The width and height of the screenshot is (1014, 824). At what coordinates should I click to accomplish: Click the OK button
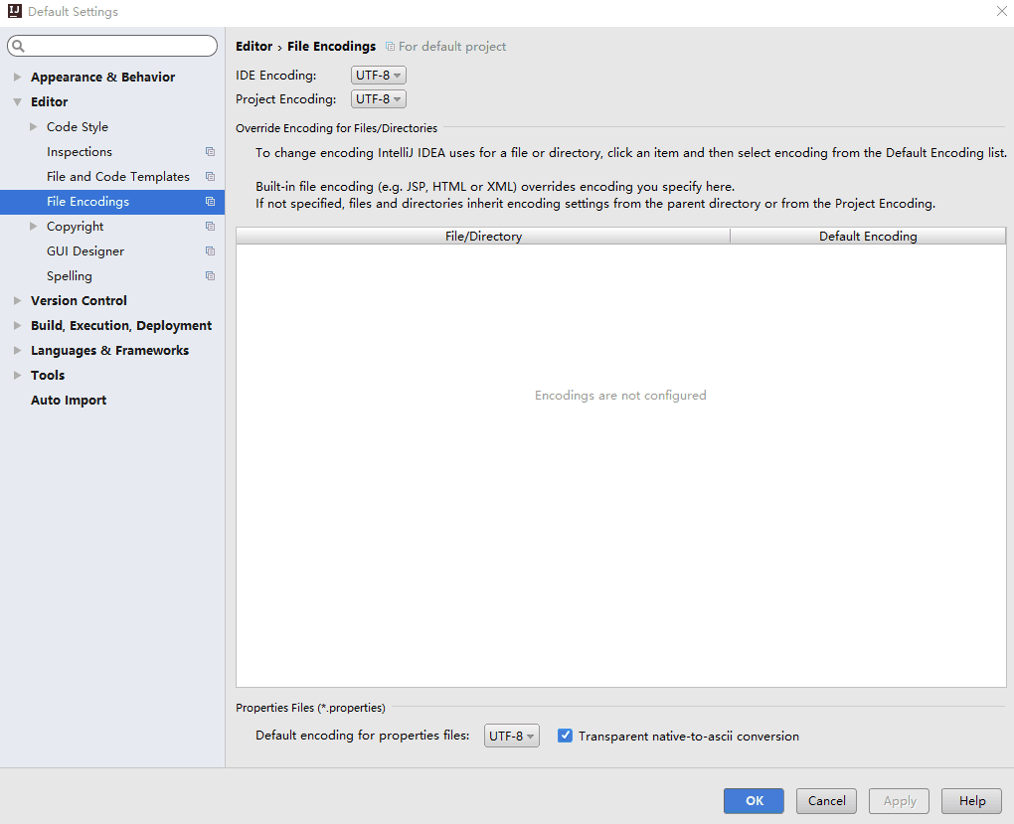point(753,800)
